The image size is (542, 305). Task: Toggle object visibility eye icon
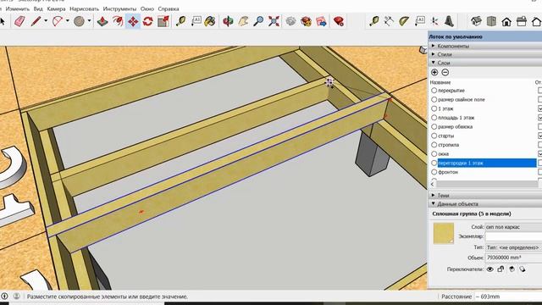click(489, 269)
